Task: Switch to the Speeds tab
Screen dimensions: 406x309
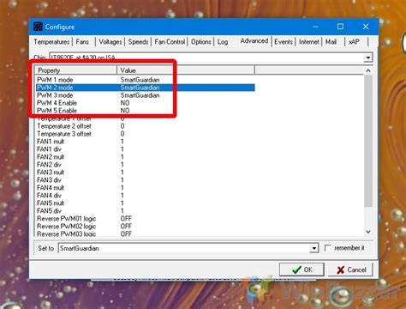Action: click(138, 42)
